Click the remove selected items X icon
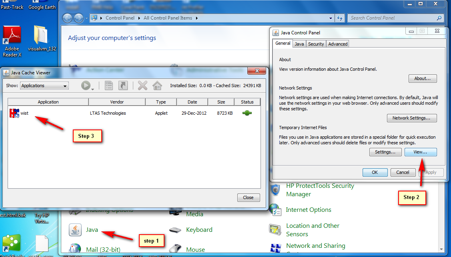This screenshot has width=451, height=257. pyautogui.click(x=142, y=86)
